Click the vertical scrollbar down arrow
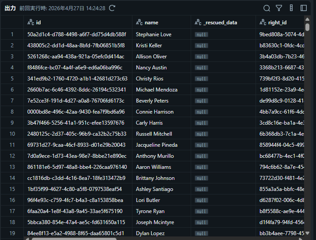Screen dimensions: 316x240 (x=307, y=233)
